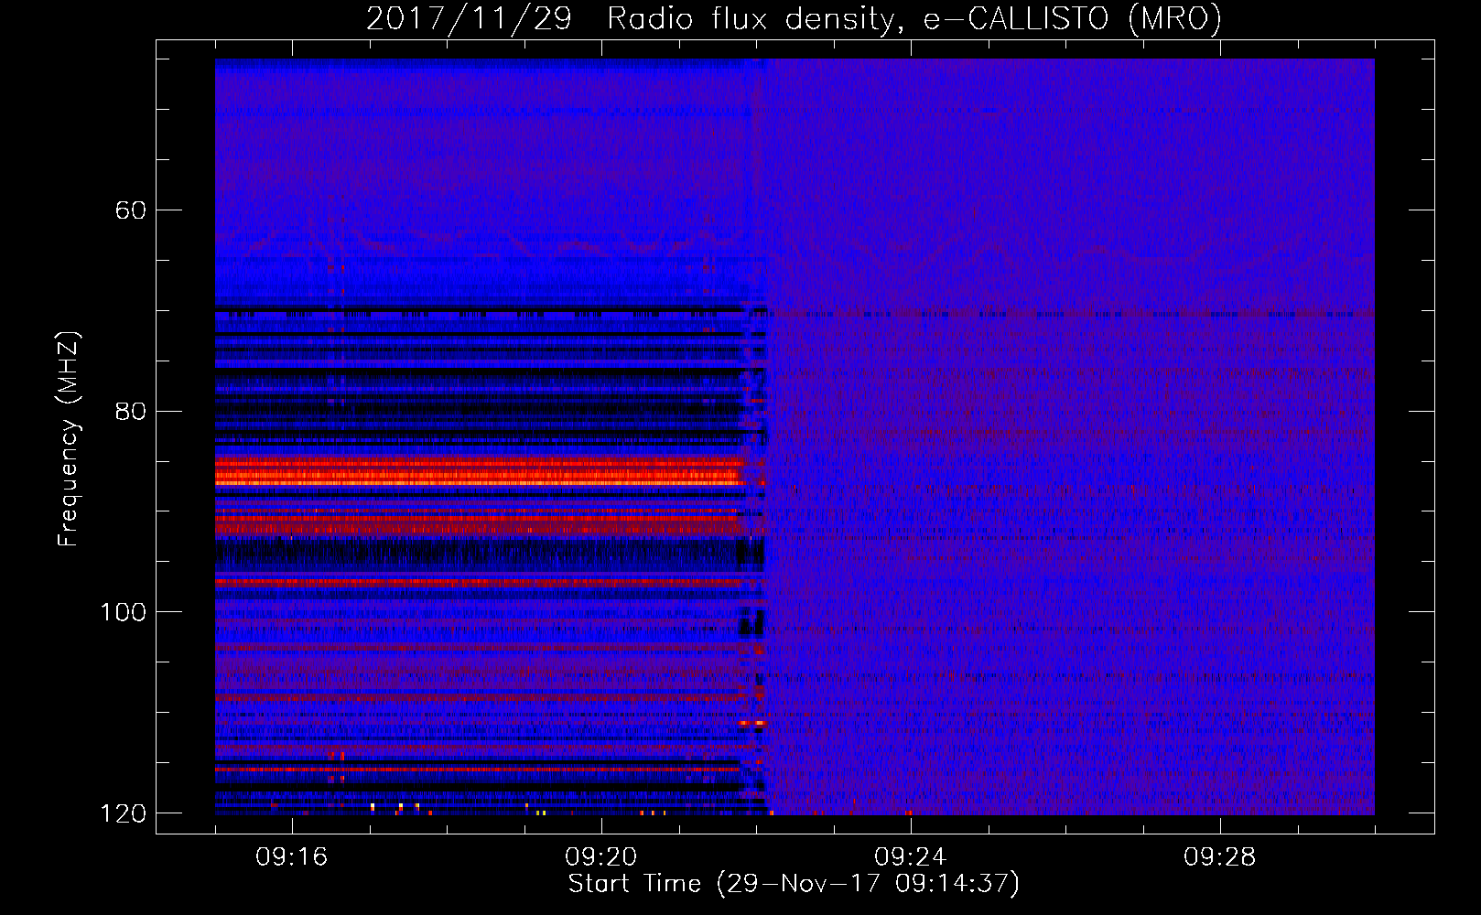This screenshot has width=1481, height=915.
Task: Click the '09:16' time tick label
Action: pos(292,857)
